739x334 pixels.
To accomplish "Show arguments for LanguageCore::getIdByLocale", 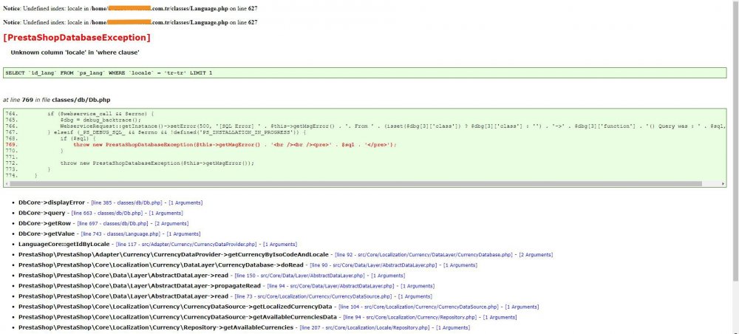I will (280, 244).
